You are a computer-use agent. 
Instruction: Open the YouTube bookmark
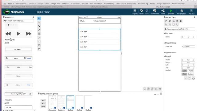[x=85, y=4]
